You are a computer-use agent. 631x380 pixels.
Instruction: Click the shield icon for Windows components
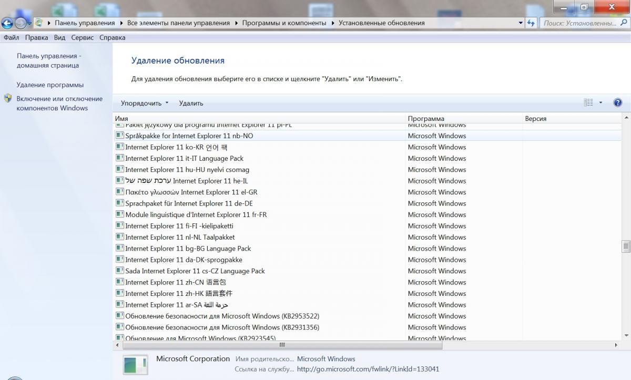(8, 99)
